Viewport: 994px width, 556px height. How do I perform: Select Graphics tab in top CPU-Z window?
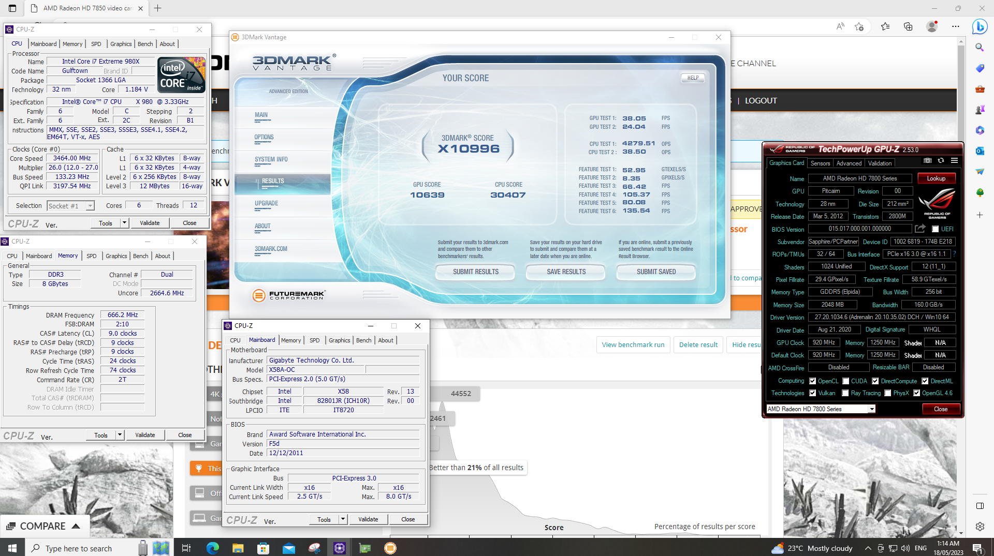point(121,44)
